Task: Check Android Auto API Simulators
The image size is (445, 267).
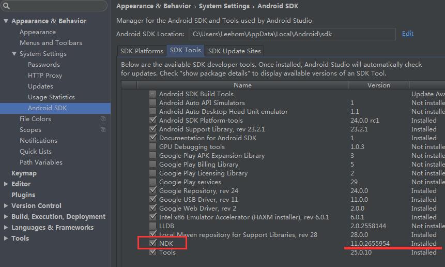Action: point(152,102)
